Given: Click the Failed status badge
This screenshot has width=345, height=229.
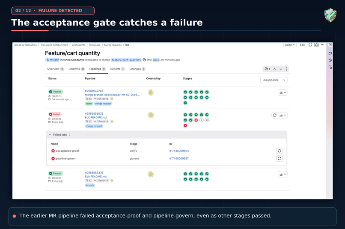Looking at the screenshot, I should [x=55, y=114].
